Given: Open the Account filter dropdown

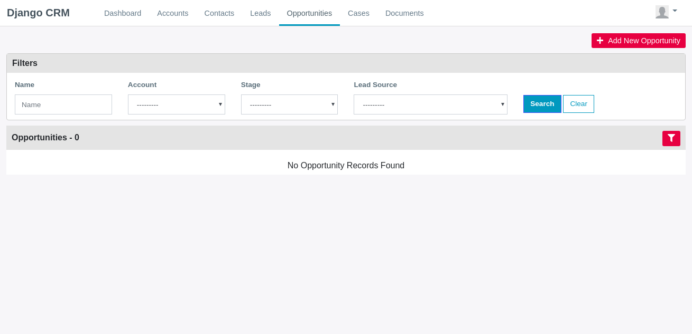Looking at the screenshot, I should coord(177,104).
